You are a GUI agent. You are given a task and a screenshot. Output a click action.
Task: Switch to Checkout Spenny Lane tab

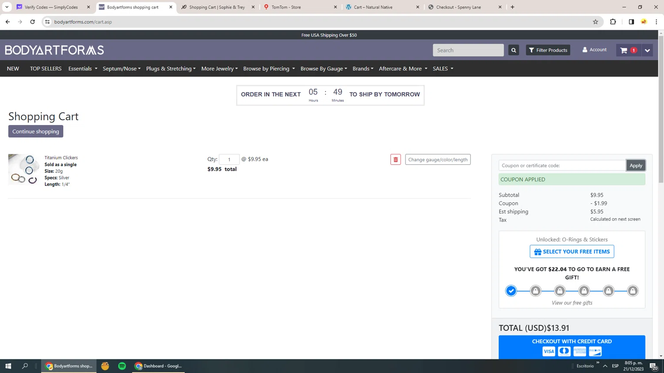[x=464, y=7]
